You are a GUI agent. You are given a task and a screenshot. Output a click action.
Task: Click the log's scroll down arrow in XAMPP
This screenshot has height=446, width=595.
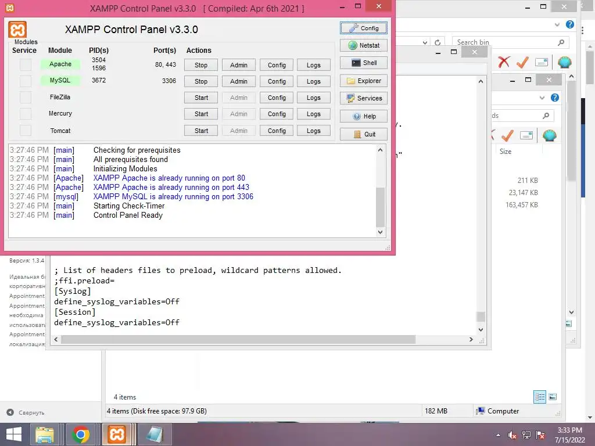[380, 232]
